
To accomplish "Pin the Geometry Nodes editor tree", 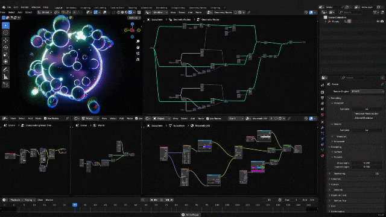I will 248,12.
